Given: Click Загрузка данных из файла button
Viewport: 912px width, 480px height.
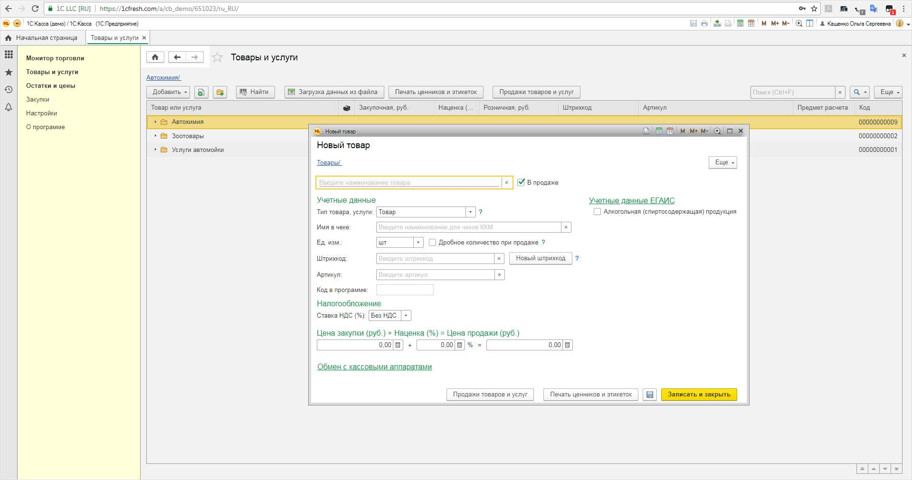Looking at the screenshot, I should pyautogui.click(x=334, y=92).
